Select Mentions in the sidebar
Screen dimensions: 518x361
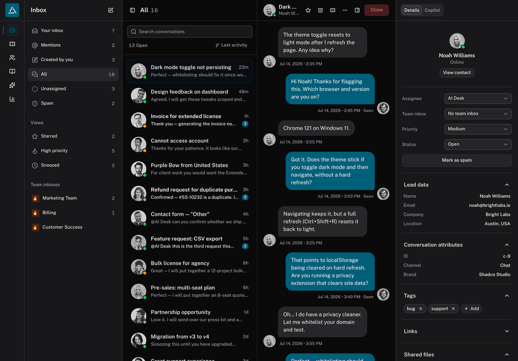coord(73,45)
